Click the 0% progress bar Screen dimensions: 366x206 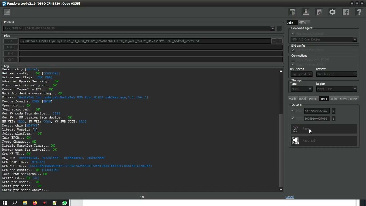point(142,197)
